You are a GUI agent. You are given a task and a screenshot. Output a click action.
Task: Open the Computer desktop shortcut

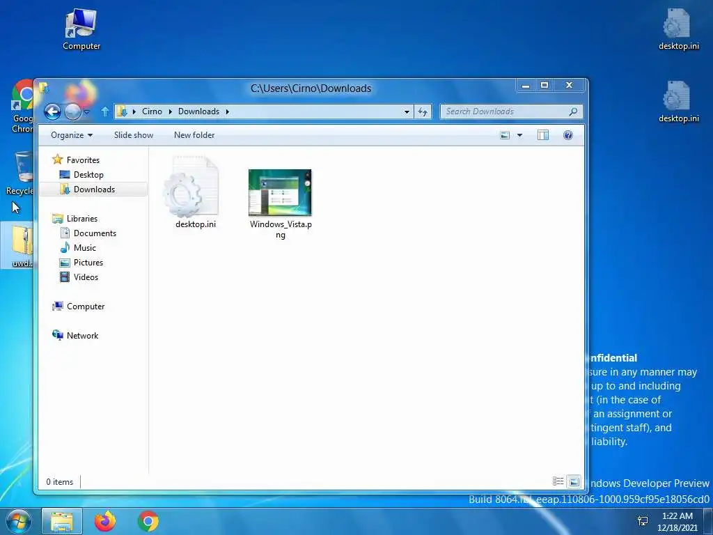(x=81, y=28)
